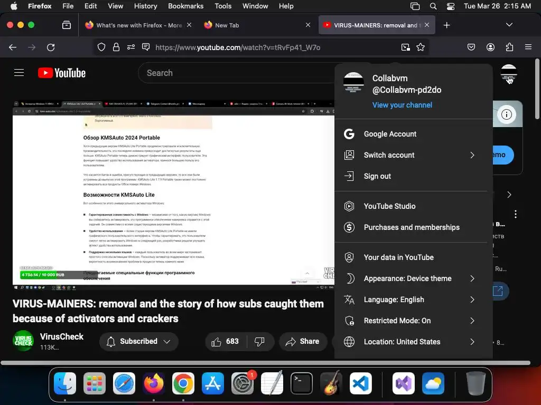This screenshot has height=405, width=541.
Task: Open Firefox account icon
Action: point(490,47)
